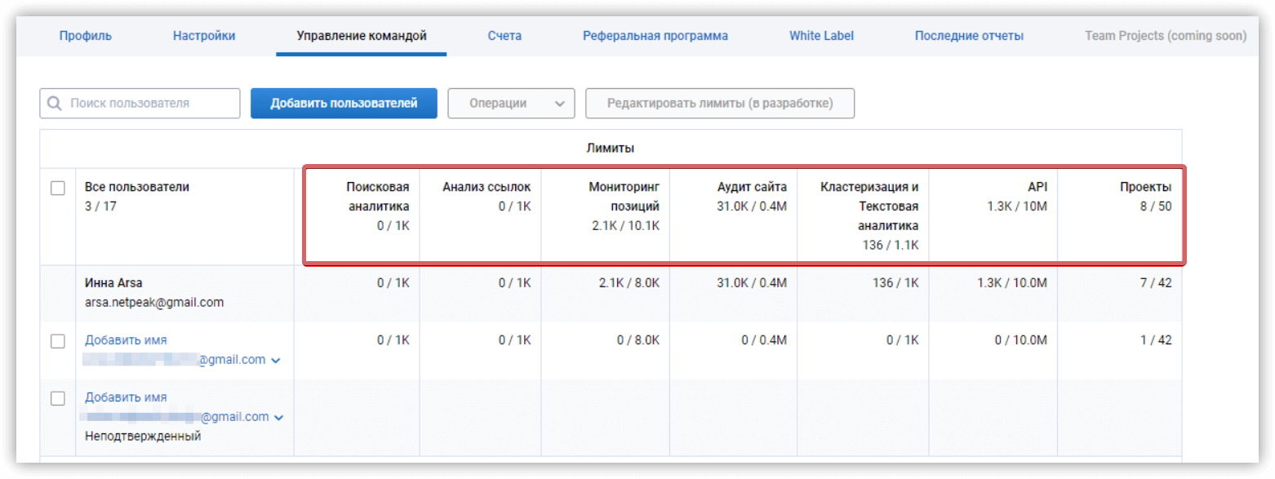1275x479 pixels.
Task: Focus the 'Поиск пользователя' search field
Action: click(140, 104)
